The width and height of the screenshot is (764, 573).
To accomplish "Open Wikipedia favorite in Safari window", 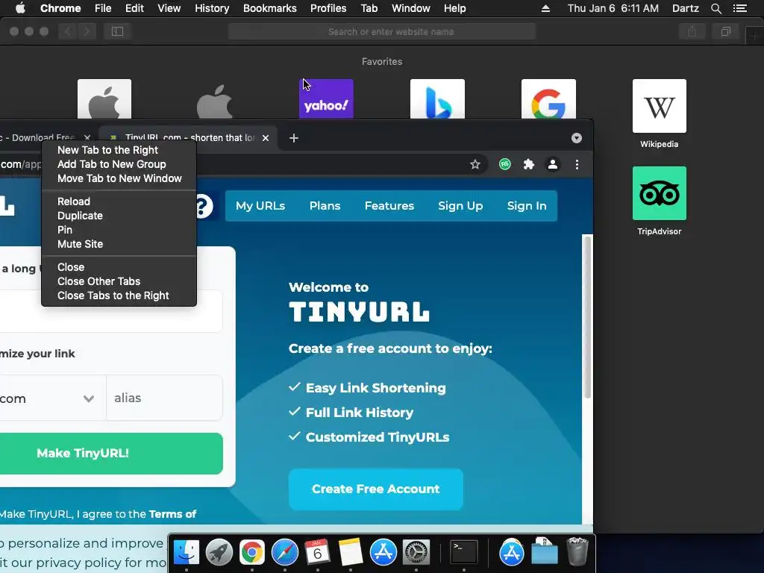I will pos(660,106).
